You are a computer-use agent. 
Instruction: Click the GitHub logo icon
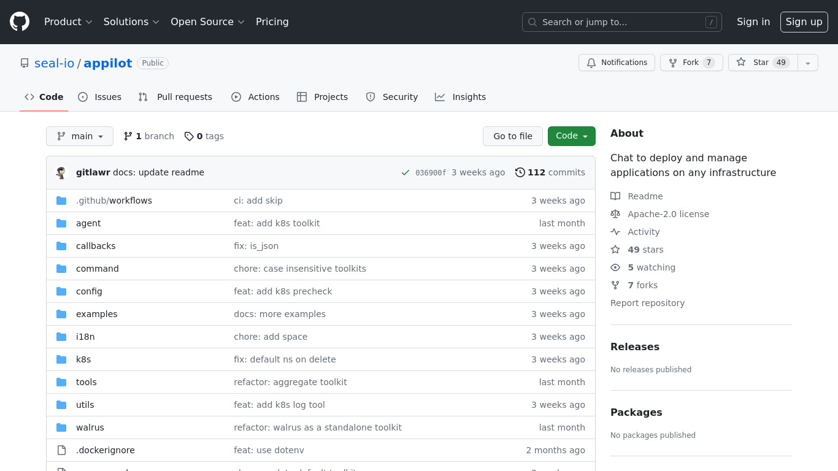click(x=20, y=21)
